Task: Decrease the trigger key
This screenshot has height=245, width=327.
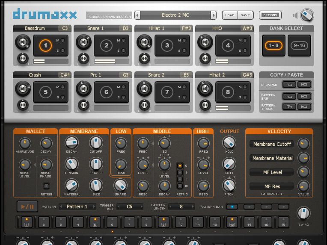Action: (x=119, y=207)
